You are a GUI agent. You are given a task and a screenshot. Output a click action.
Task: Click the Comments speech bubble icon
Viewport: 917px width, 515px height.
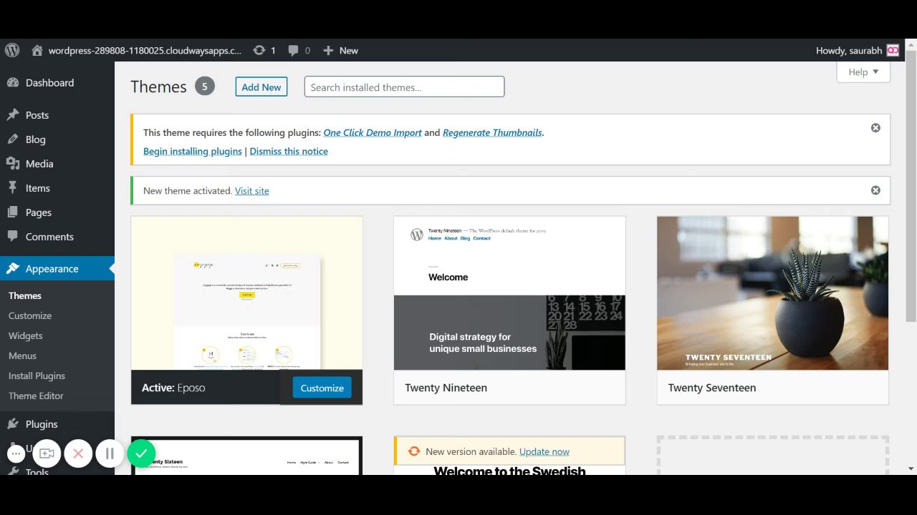[x=13, y=236]
